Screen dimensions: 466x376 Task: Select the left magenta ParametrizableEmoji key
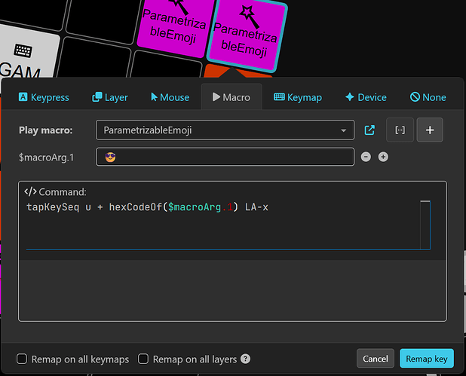[173, 30]
